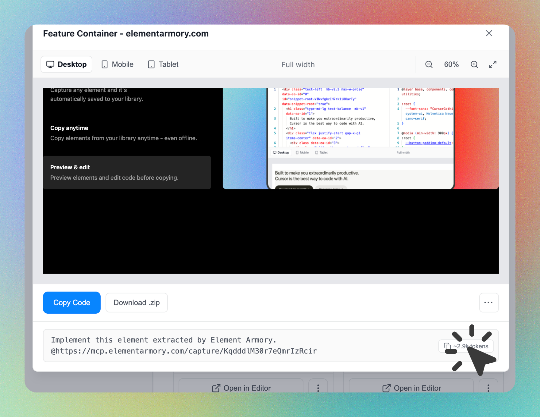Click external-link icon on right Open in Editor
Image resolution: width=540 pixels, height=417 pixels.
[386, 388]
